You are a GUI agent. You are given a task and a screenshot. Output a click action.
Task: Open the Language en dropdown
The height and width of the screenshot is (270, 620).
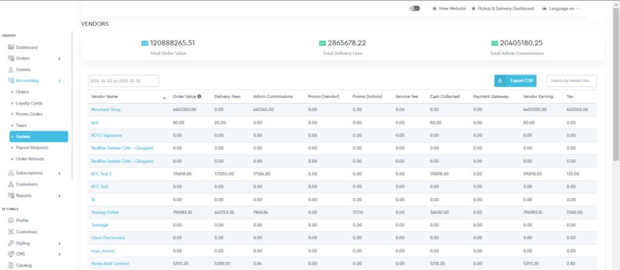click(x=561, y=8)
